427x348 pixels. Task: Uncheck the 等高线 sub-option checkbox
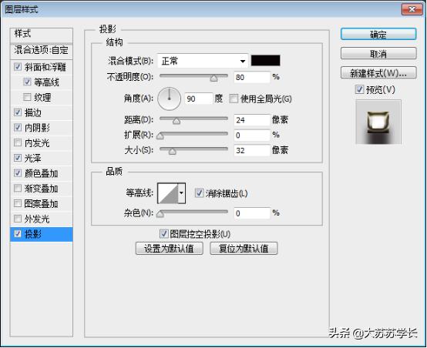pyautogui.click(x=27, y=82)
